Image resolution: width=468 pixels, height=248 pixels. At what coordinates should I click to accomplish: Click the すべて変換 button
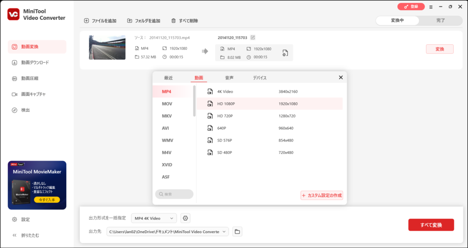(x=431, y=225)
